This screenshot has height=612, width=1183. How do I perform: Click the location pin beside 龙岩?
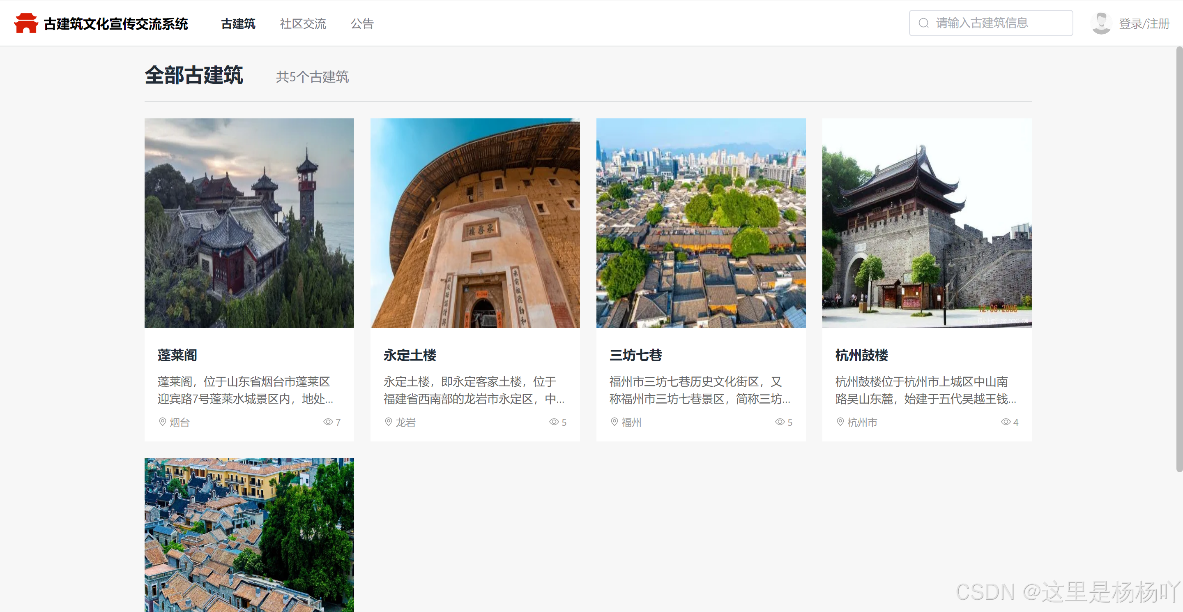point(388,422)
